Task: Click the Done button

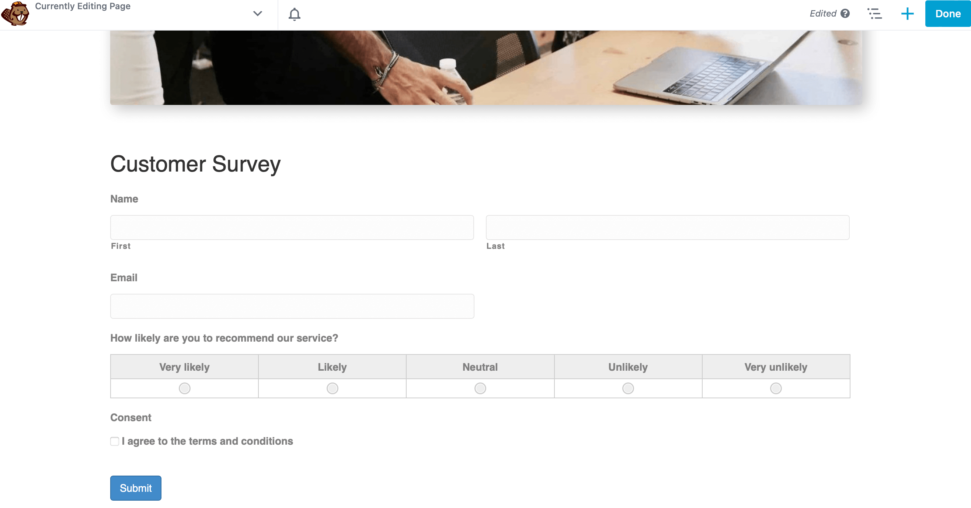Action: tap(948, 14)
